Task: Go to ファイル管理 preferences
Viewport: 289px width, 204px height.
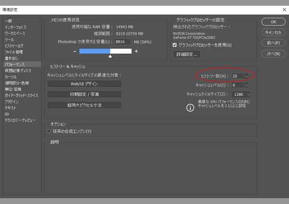Action: pyautogui.click(x=13, y=52)
